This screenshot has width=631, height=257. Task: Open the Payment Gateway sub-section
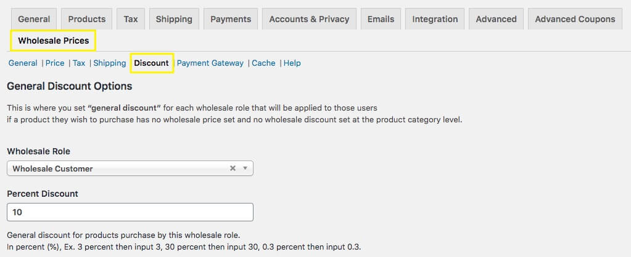210,63
